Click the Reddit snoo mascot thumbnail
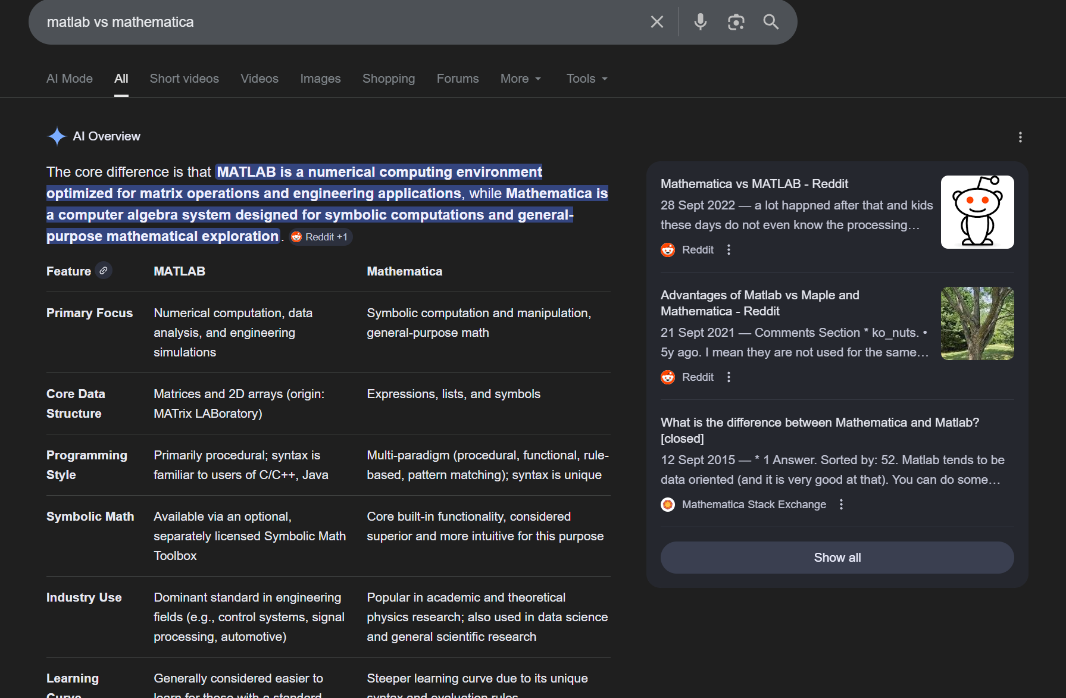 pyautogui.click(x=977, y=212)
